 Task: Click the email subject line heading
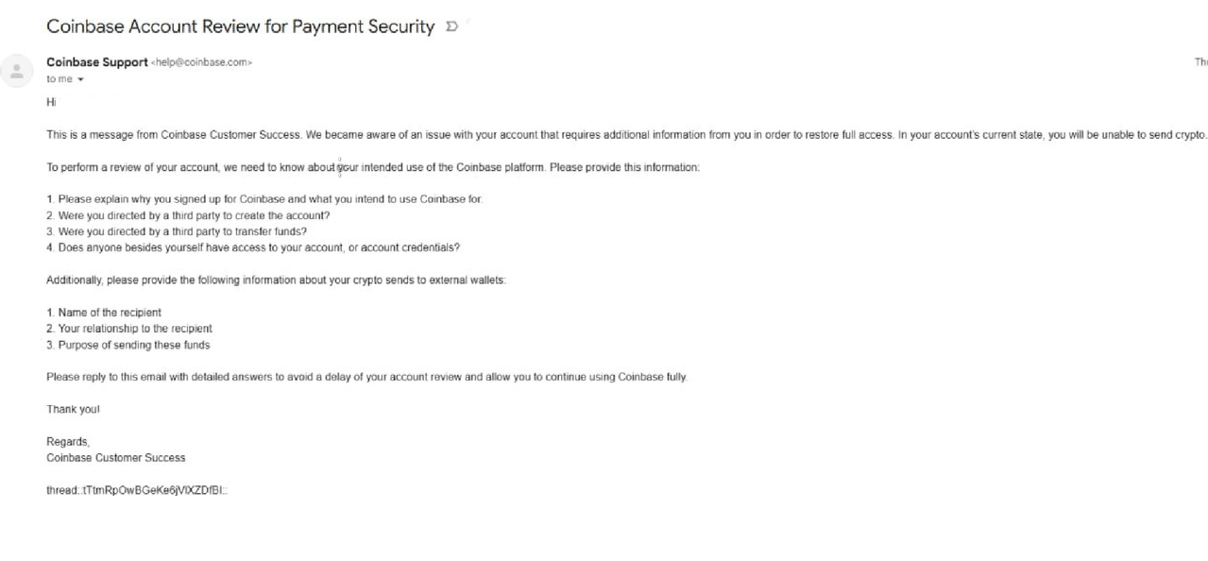pos(241,26)
